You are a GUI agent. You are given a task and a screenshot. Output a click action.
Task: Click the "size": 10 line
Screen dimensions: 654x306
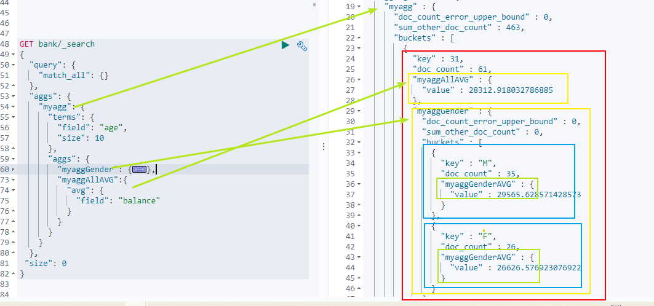click(x=81, y=138)
